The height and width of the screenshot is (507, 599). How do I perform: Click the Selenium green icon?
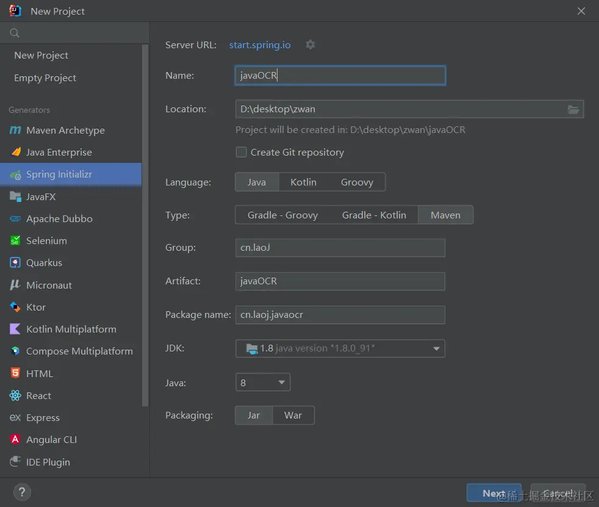pos(15,241)
